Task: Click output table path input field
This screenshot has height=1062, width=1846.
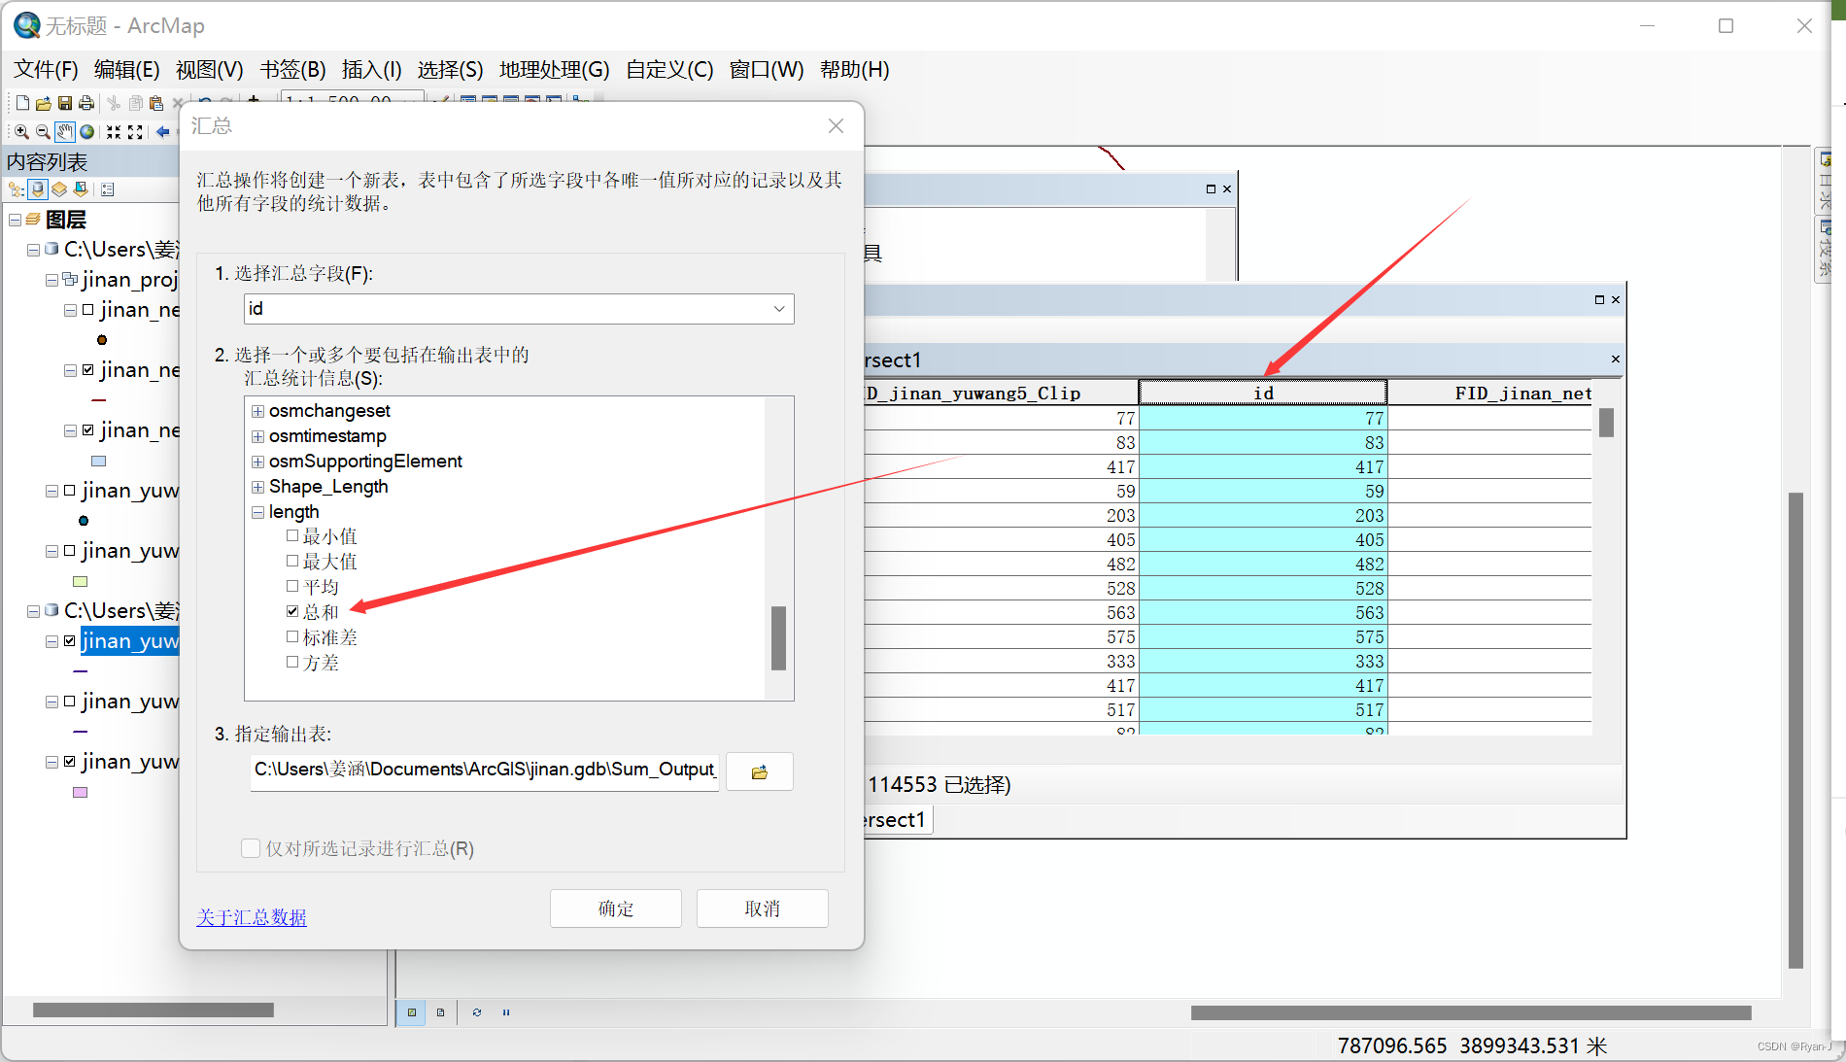Action: point(484,771)
